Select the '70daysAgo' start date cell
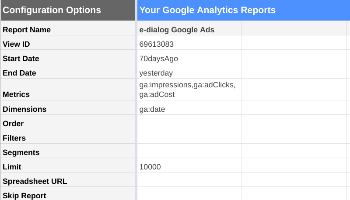This screenshot has width=350, height=200. 189,59
